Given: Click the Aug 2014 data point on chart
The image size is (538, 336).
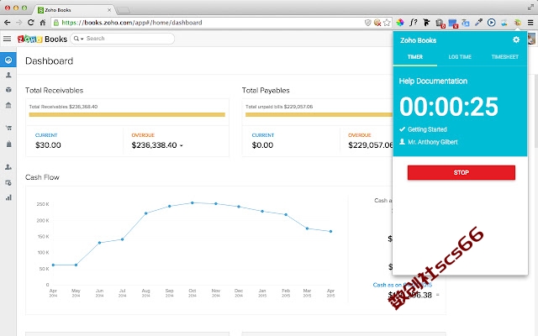Looking at the screenshot, I should point(145,213).
